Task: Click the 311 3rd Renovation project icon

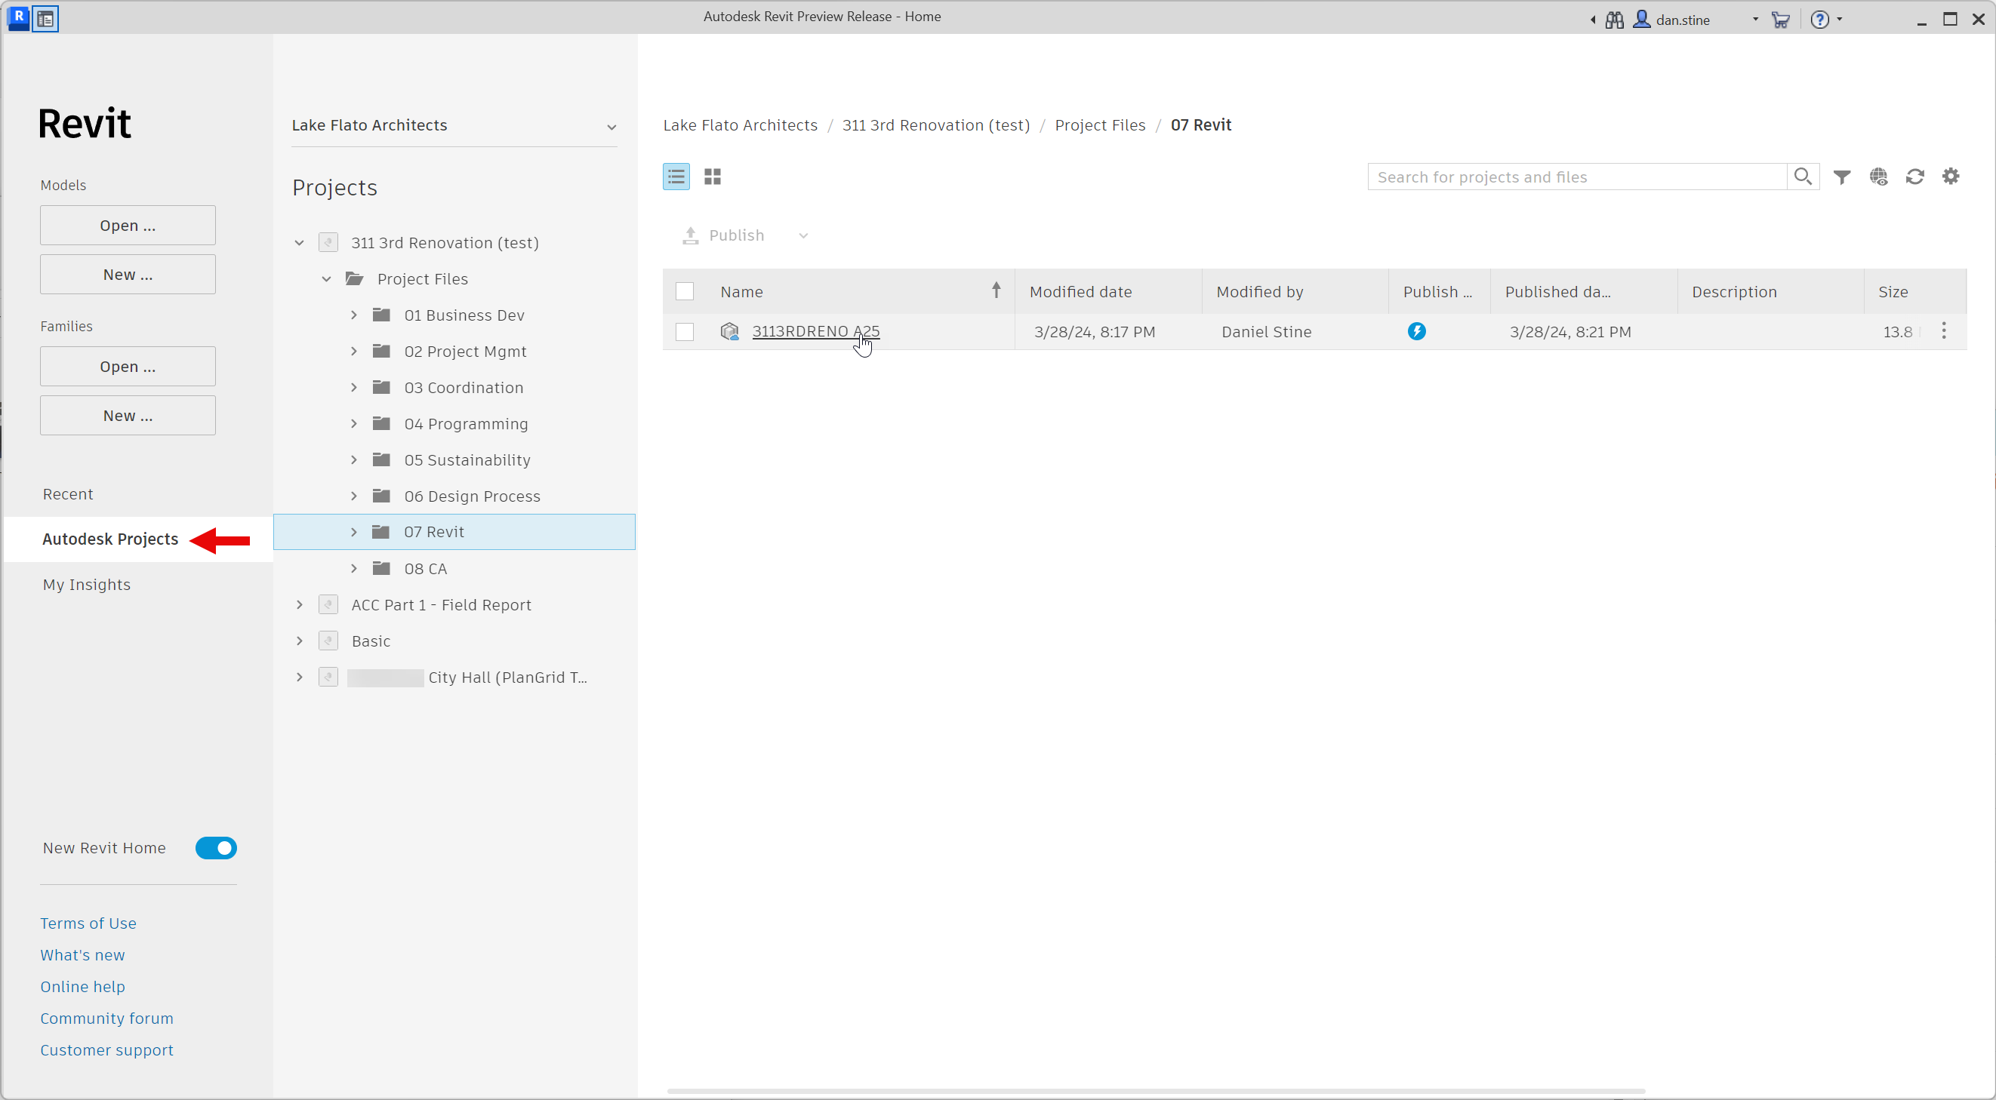Action: (x=328, y=242)
